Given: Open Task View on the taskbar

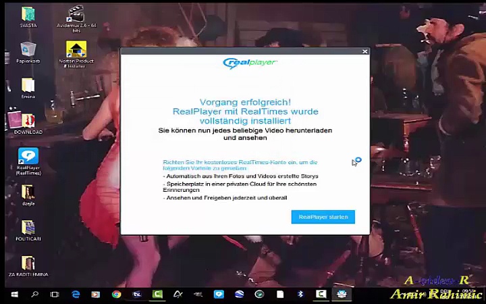Looking at the screenshot, I should click(55, 295).
